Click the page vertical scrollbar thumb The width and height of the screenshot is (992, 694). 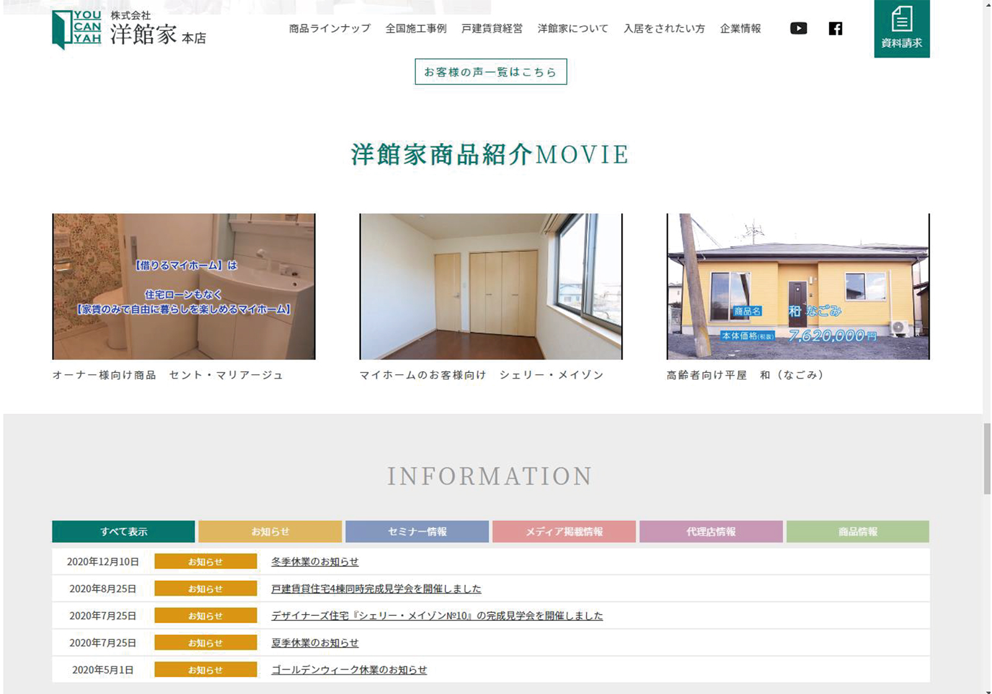tap(987, 459)
